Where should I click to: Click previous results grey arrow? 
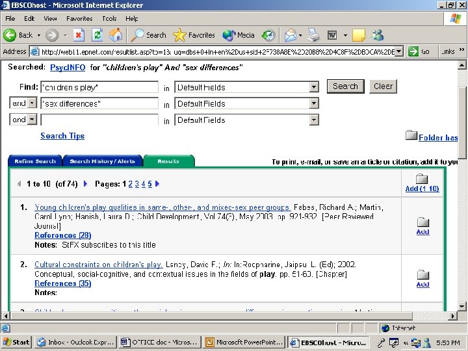click(x=19, y=184)
